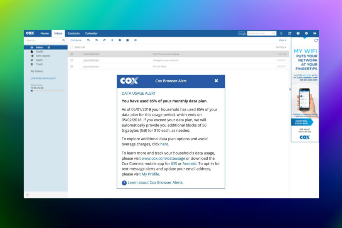Open the help question mark icon in top bar
The height and width of the screenshot is (228, 342).
[298, 33]
